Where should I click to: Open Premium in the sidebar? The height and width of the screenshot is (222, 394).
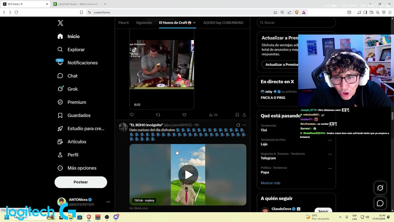pyautogui.click(x=72, y=102)
